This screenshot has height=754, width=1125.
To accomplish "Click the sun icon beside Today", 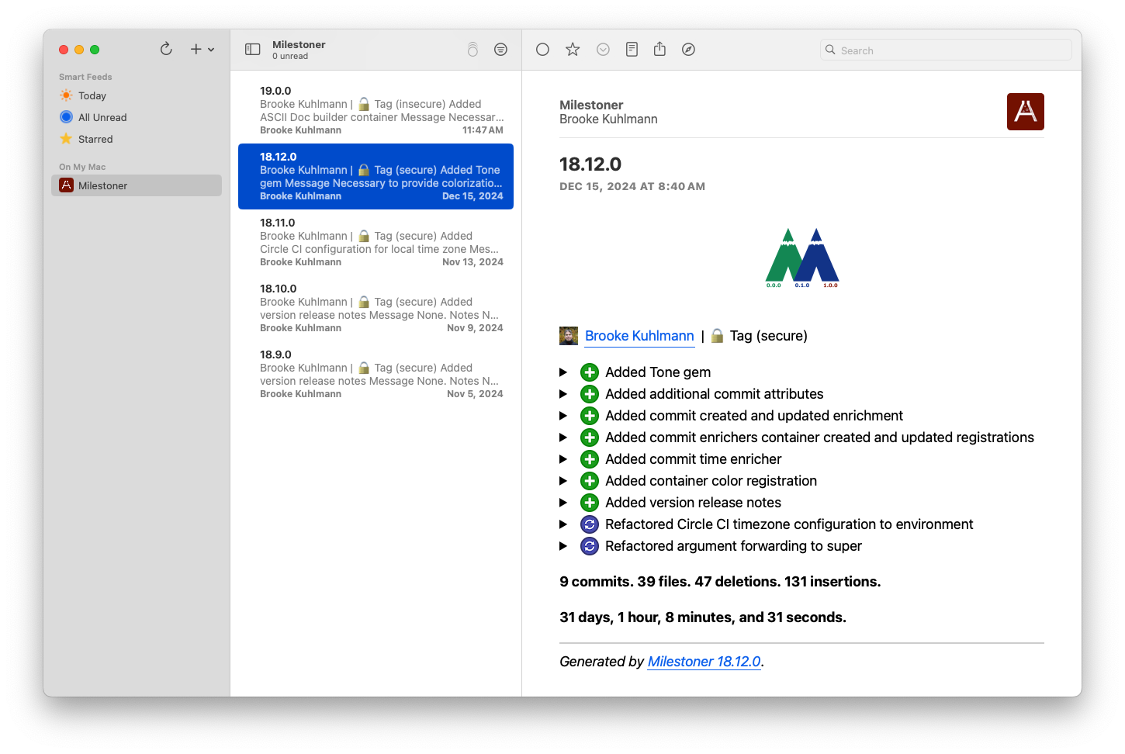I will pyautogui.click(x=66, y=95).
